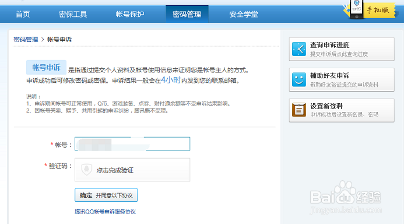Focus the 帐号 input field

click(x=132, y=144)
